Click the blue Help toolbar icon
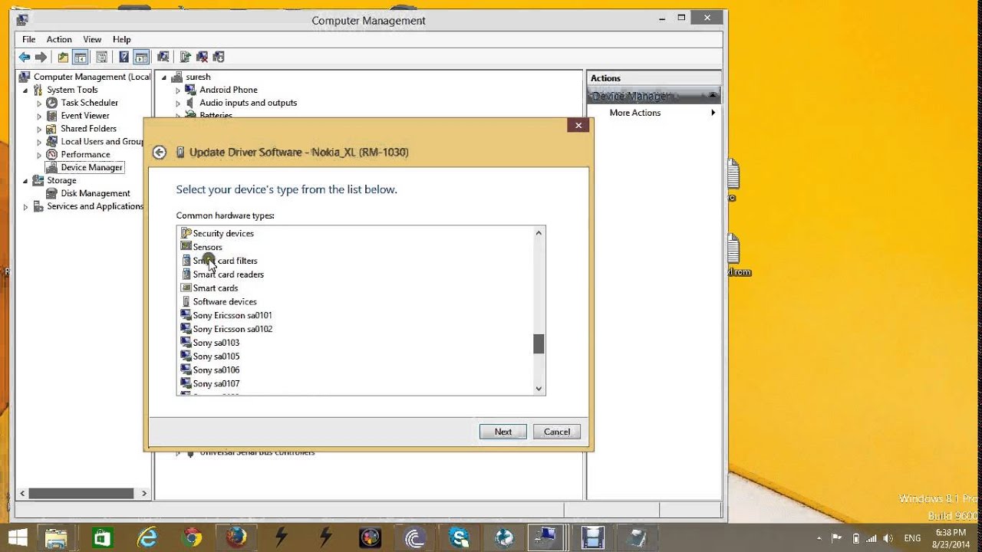 [124, 57]
